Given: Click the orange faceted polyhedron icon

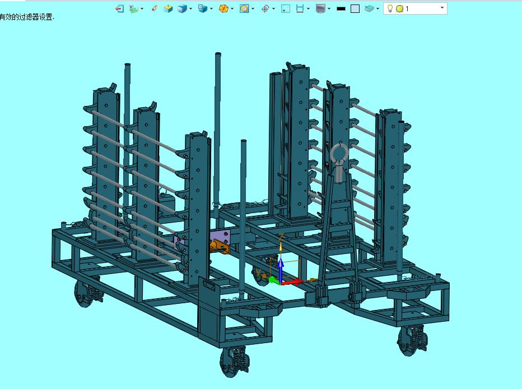Looking at the screenshot, I should click(223, 8).
